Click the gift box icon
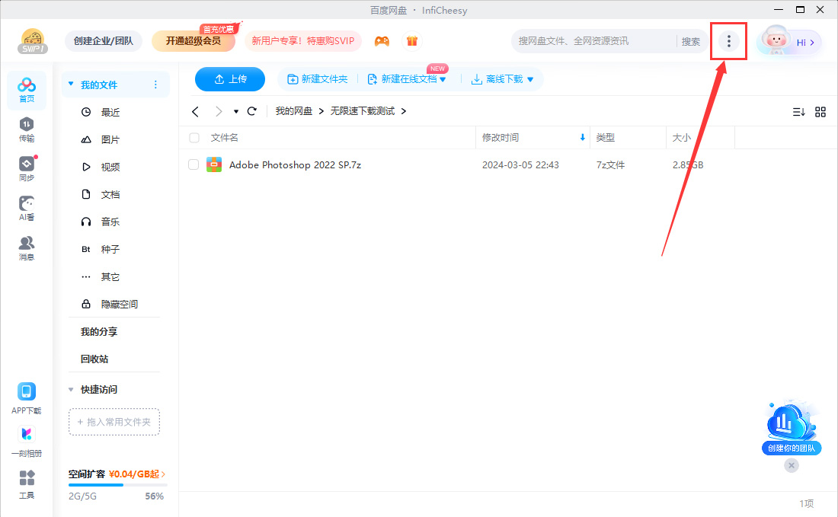The height and width of the screenshot is (517, 838). click(x=411, y=41)
